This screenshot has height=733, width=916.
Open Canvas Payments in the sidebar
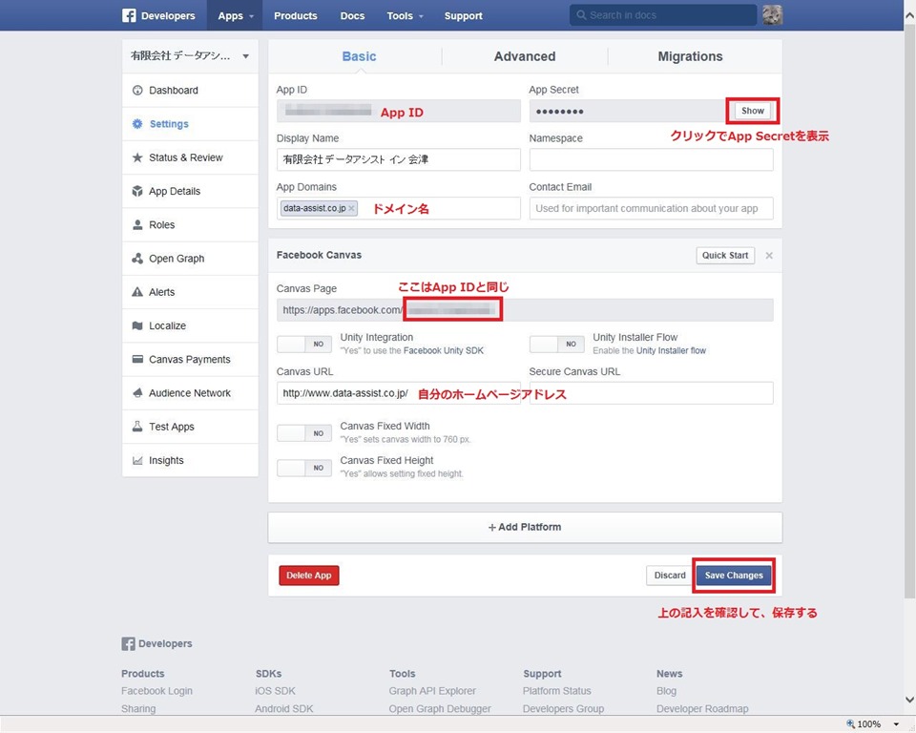191,359
